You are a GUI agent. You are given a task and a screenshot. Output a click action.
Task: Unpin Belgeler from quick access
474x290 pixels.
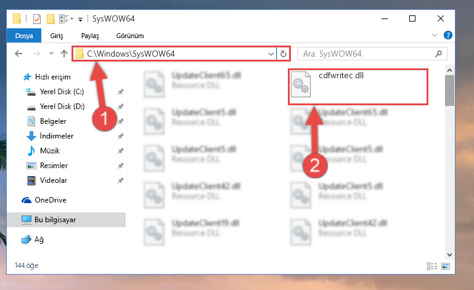pos(120,121)
